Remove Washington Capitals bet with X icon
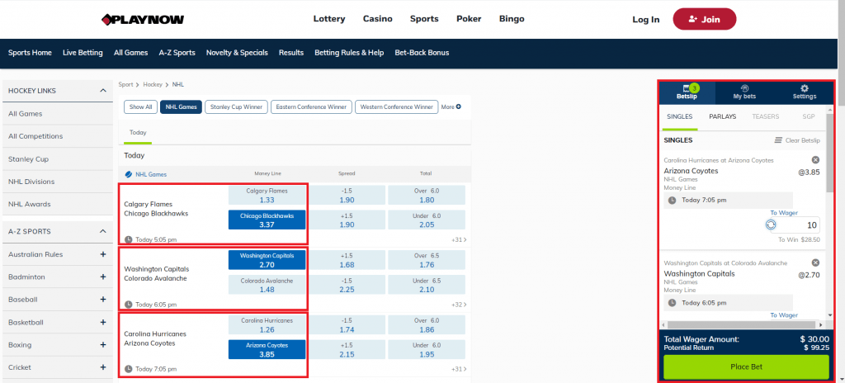Viewport: 845px width, 383px height. tap(815, 262)
